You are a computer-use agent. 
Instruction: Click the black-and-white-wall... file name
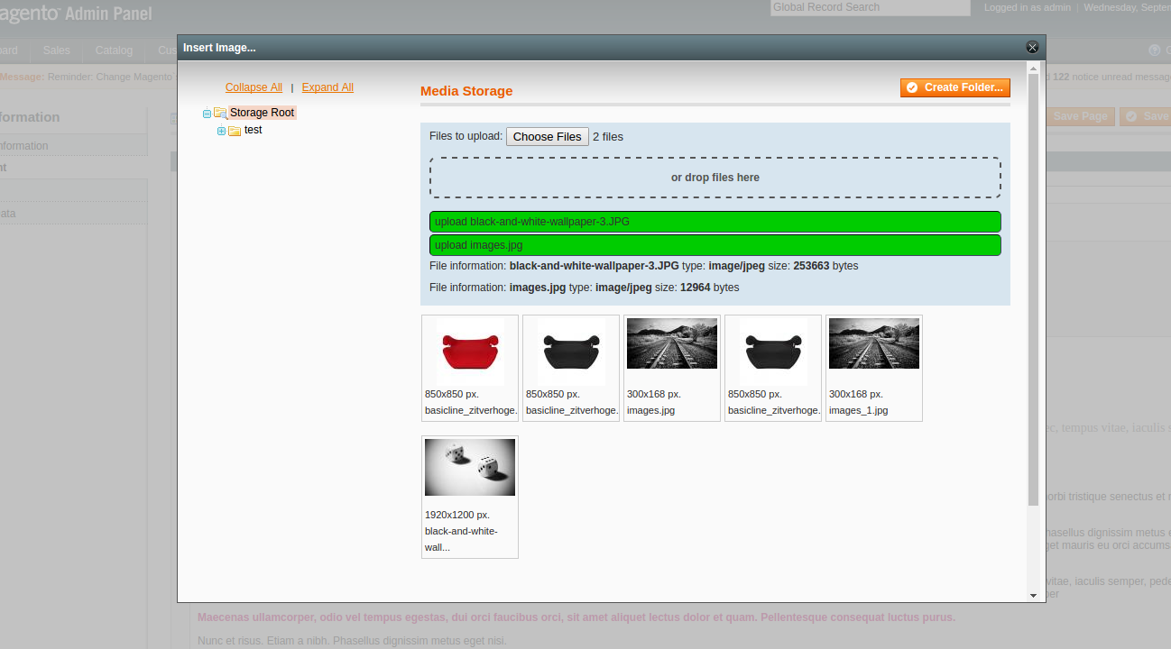tap(461, 539)
